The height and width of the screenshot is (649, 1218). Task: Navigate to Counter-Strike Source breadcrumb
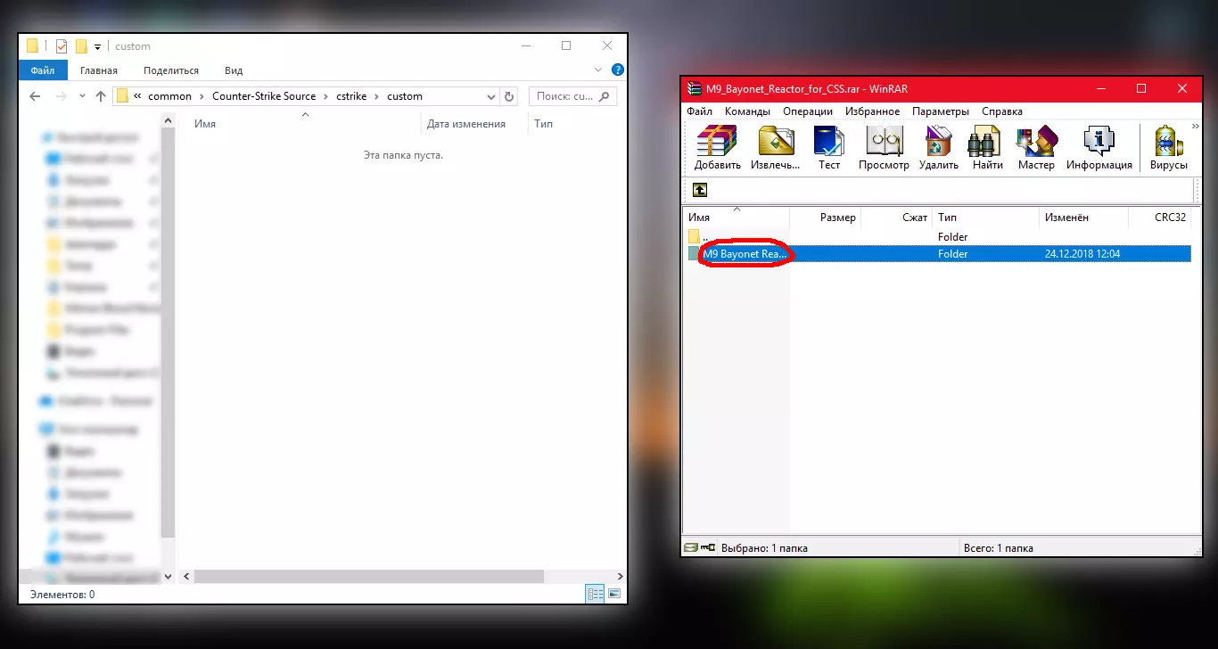264,96
